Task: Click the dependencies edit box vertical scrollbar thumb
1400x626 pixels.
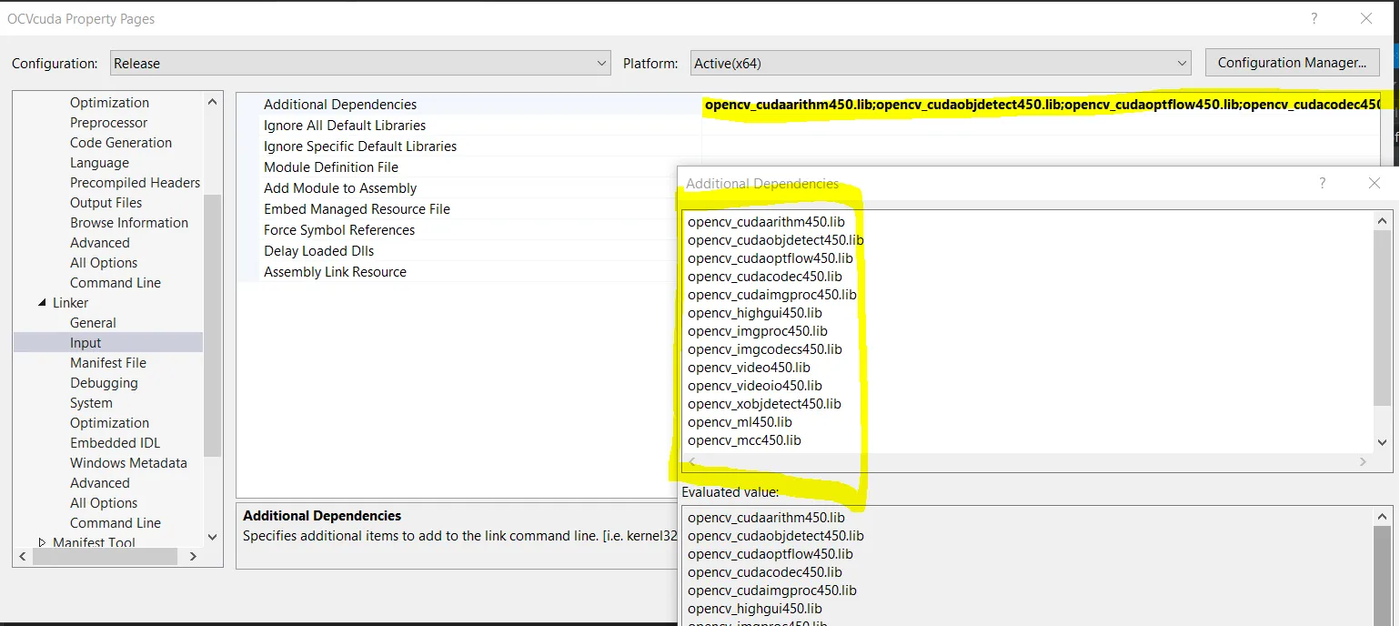Action: [x=1383, y=318]
